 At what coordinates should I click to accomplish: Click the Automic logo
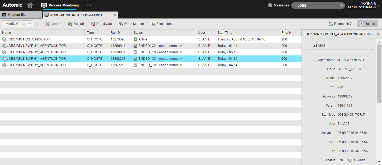point(12,5)
